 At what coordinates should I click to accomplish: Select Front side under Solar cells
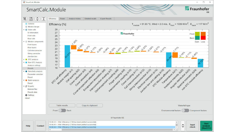[32, 36]
